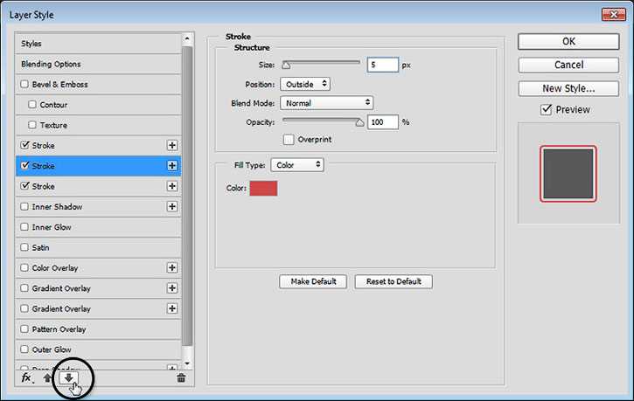The image size is (634, 401).
Task: Click the style preview thumbnail
Action: 568,174
